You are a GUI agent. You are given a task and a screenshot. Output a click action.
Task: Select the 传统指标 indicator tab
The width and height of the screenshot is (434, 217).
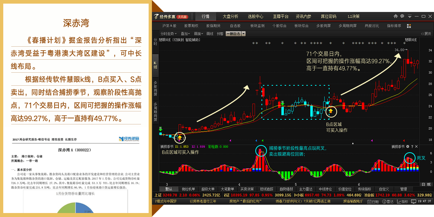tap(364, 189)
